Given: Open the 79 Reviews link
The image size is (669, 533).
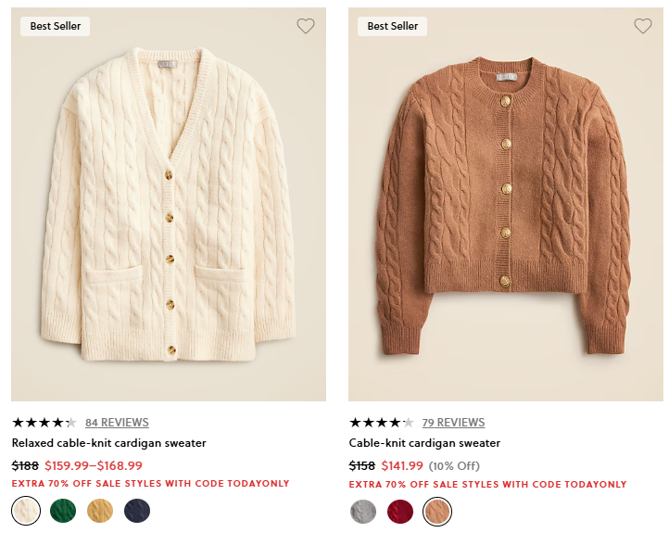Looking at the screenshot, I should coord(454,423).
